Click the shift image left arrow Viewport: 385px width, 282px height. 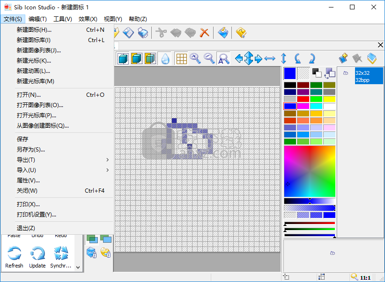(x=239, y=58)
